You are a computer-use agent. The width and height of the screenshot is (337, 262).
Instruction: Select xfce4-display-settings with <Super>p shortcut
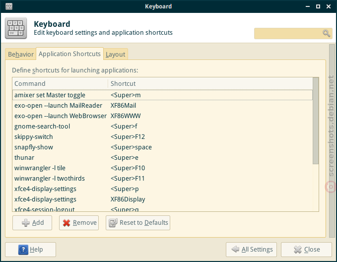click(x=162, y=189)
